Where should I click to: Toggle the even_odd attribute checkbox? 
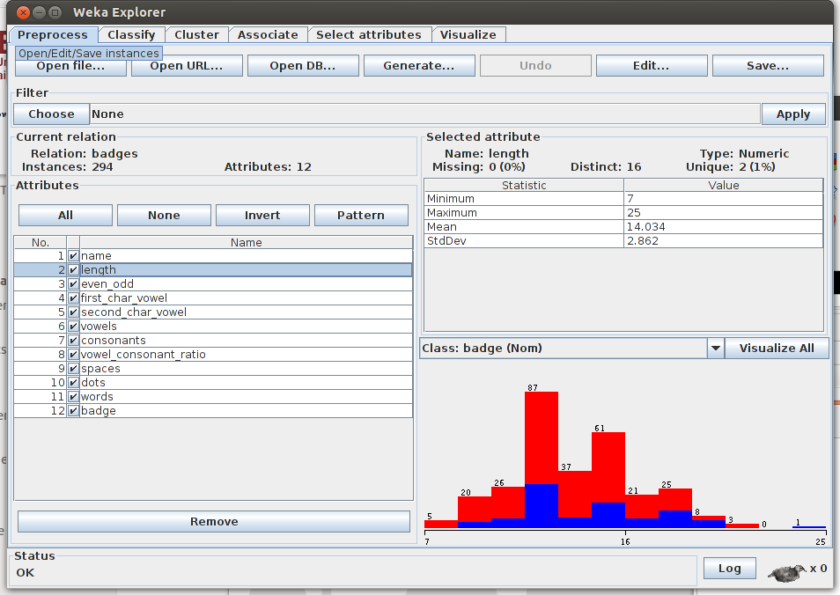(73, 284)
